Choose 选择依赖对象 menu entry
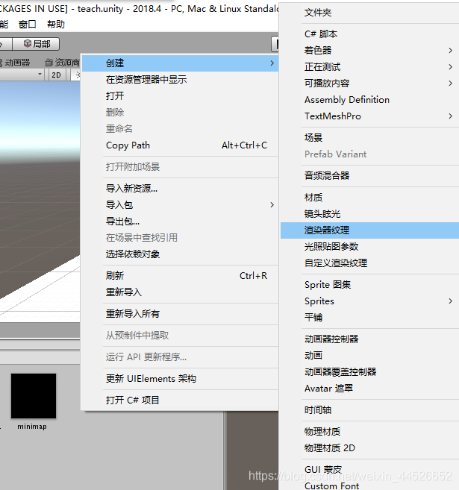Screen dimensions: 459x490 click(180, 254)
